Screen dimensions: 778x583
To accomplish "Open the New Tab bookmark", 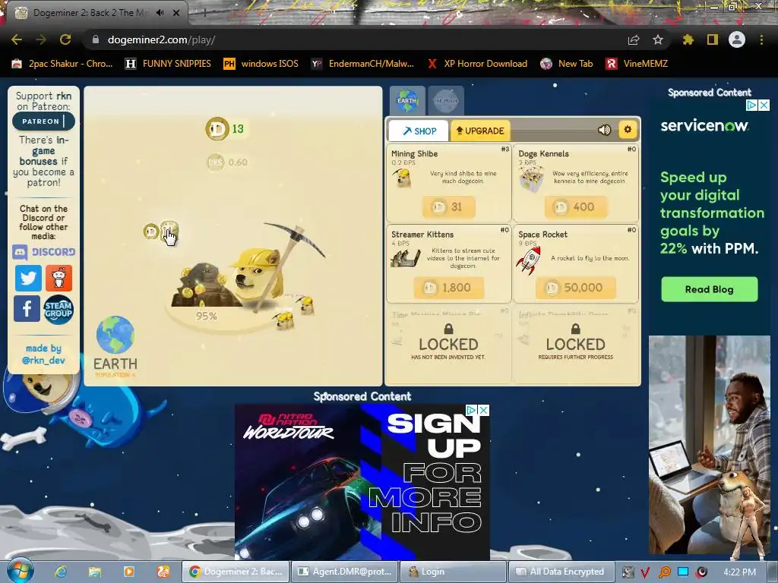I will tap(567, 64).
